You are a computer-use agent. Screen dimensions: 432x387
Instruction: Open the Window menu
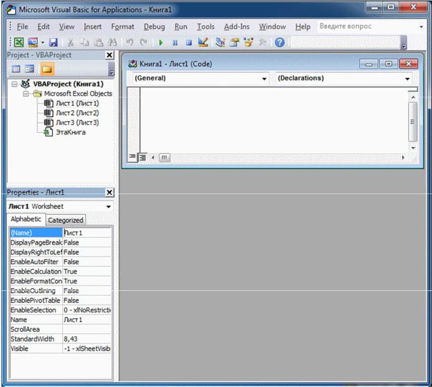click(x=273, y=27)
